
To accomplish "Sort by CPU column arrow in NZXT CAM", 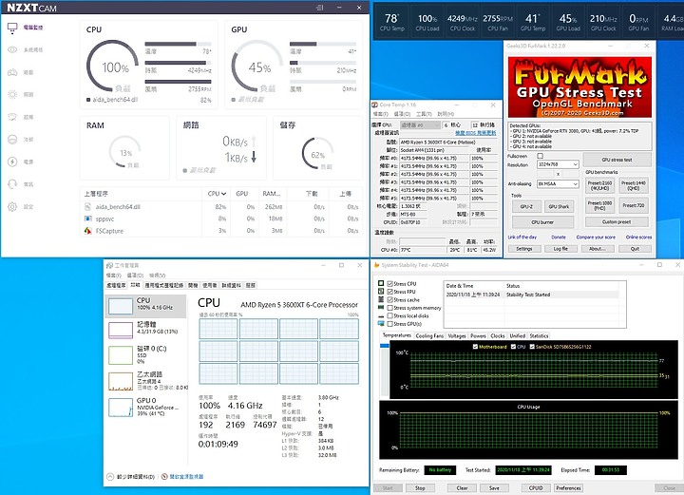I will 223,194.
